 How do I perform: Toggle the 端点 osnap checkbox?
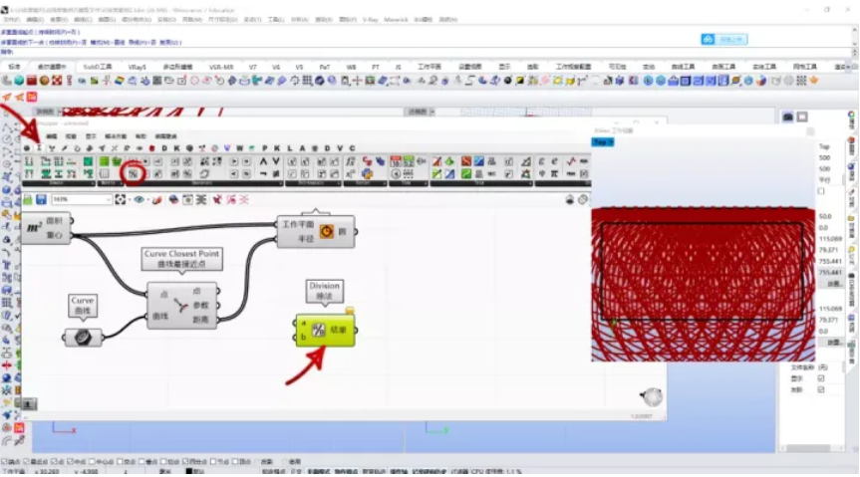4,462
